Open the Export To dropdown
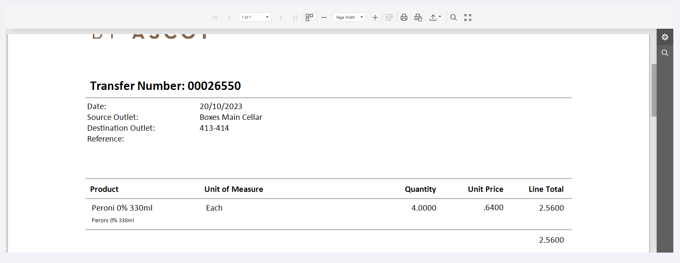680x263 pixels. (435, 17)
